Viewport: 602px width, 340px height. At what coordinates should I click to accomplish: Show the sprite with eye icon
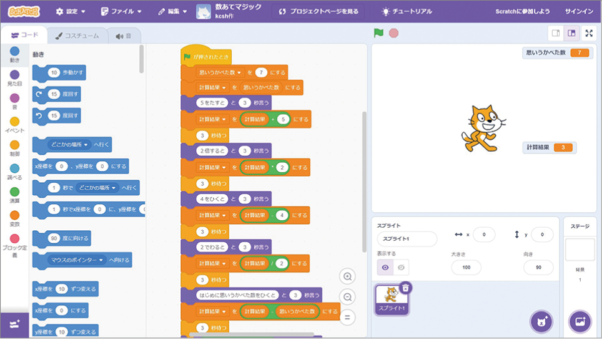tap(385, 267)
